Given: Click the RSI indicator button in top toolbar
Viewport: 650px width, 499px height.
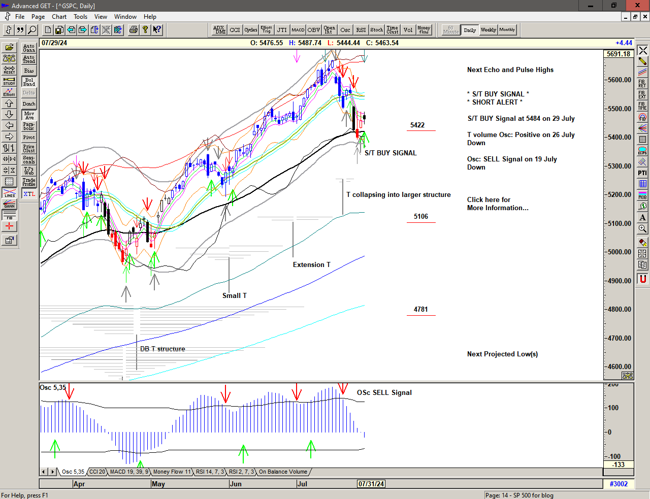Looking at the screenshot, I should click(361, 30).
